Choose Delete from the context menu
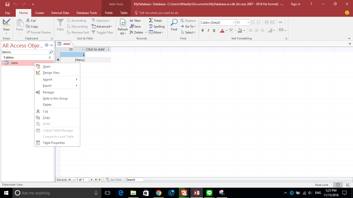353x198 pixels. (x=57, y=105)
